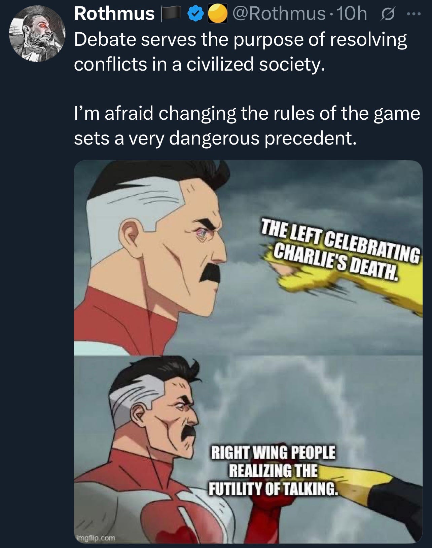This screenshot has width=432, height=548.
Task: Click 'Right Wing People Realizing' caption
Action: coord(273,470)
